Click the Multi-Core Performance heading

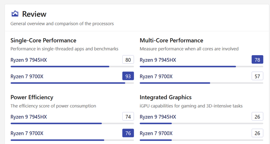pos(172,41)
